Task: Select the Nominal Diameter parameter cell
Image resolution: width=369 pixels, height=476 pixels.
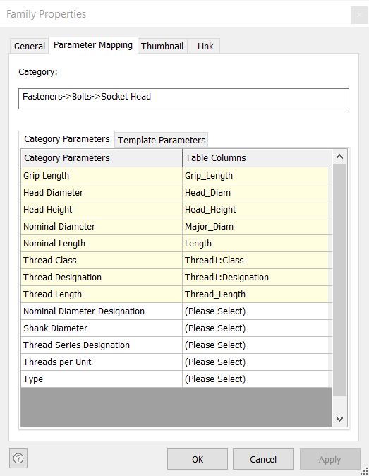Action: (x=102, y=227)
